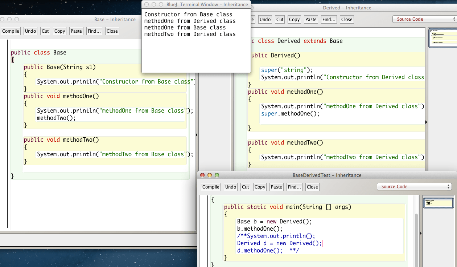This screenshot has width=457, height=267.
Task: Click the green zoom button of BaseDerivedTest window
Action: [x=217, y=175]
